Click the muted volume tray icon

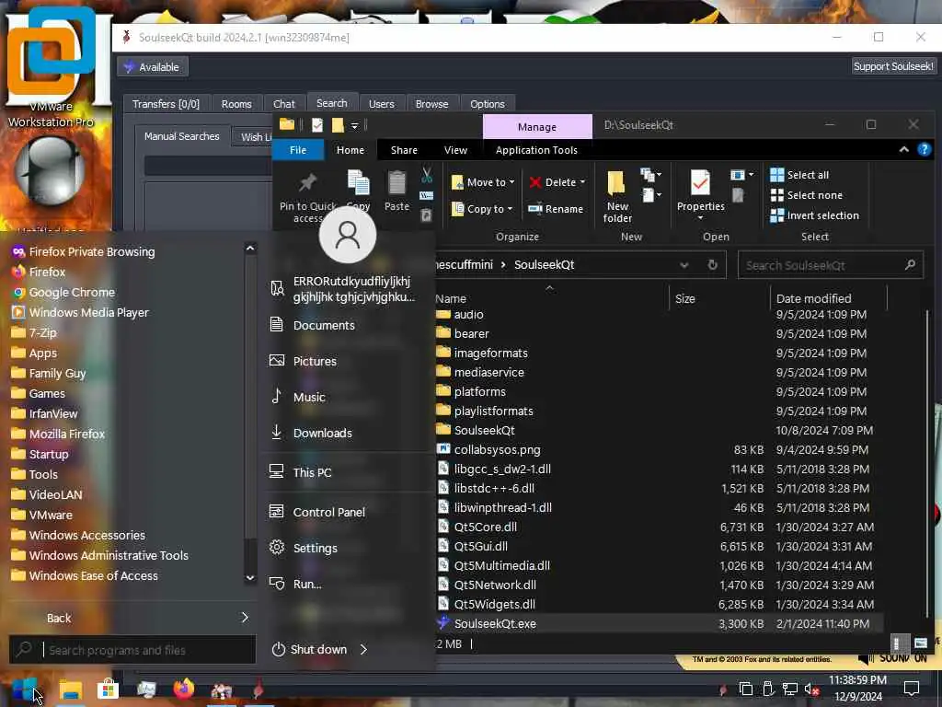pyautogui.click(x=811, y=689)
